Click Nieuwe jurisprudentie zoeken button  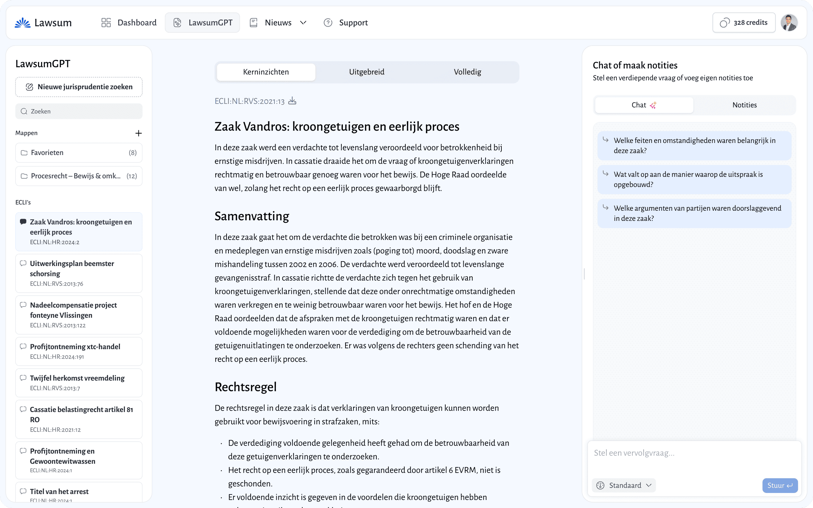(79, 87)
